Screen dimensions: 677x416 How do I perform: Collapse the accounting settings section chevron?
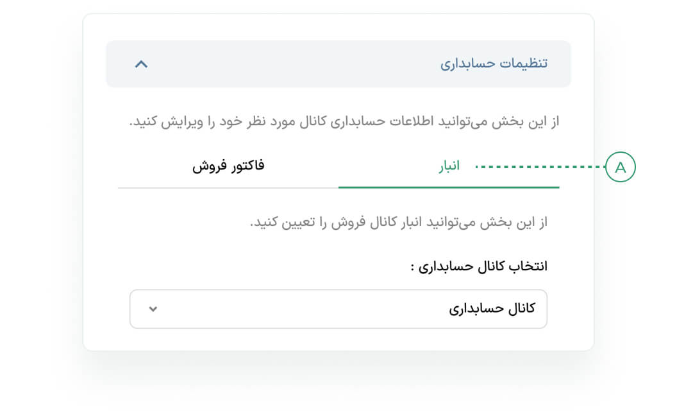(142, 64)
